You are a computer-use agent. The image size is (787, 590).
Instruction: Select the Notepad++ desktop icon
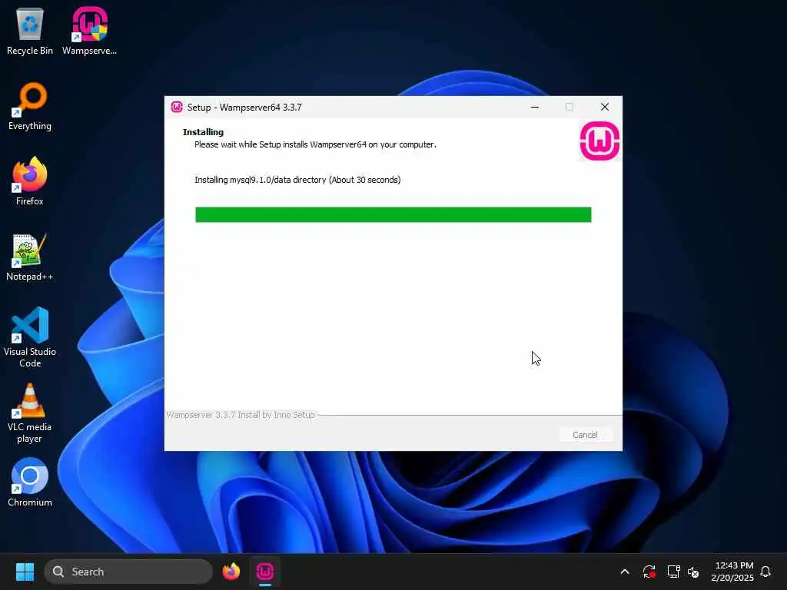point(30,257)
